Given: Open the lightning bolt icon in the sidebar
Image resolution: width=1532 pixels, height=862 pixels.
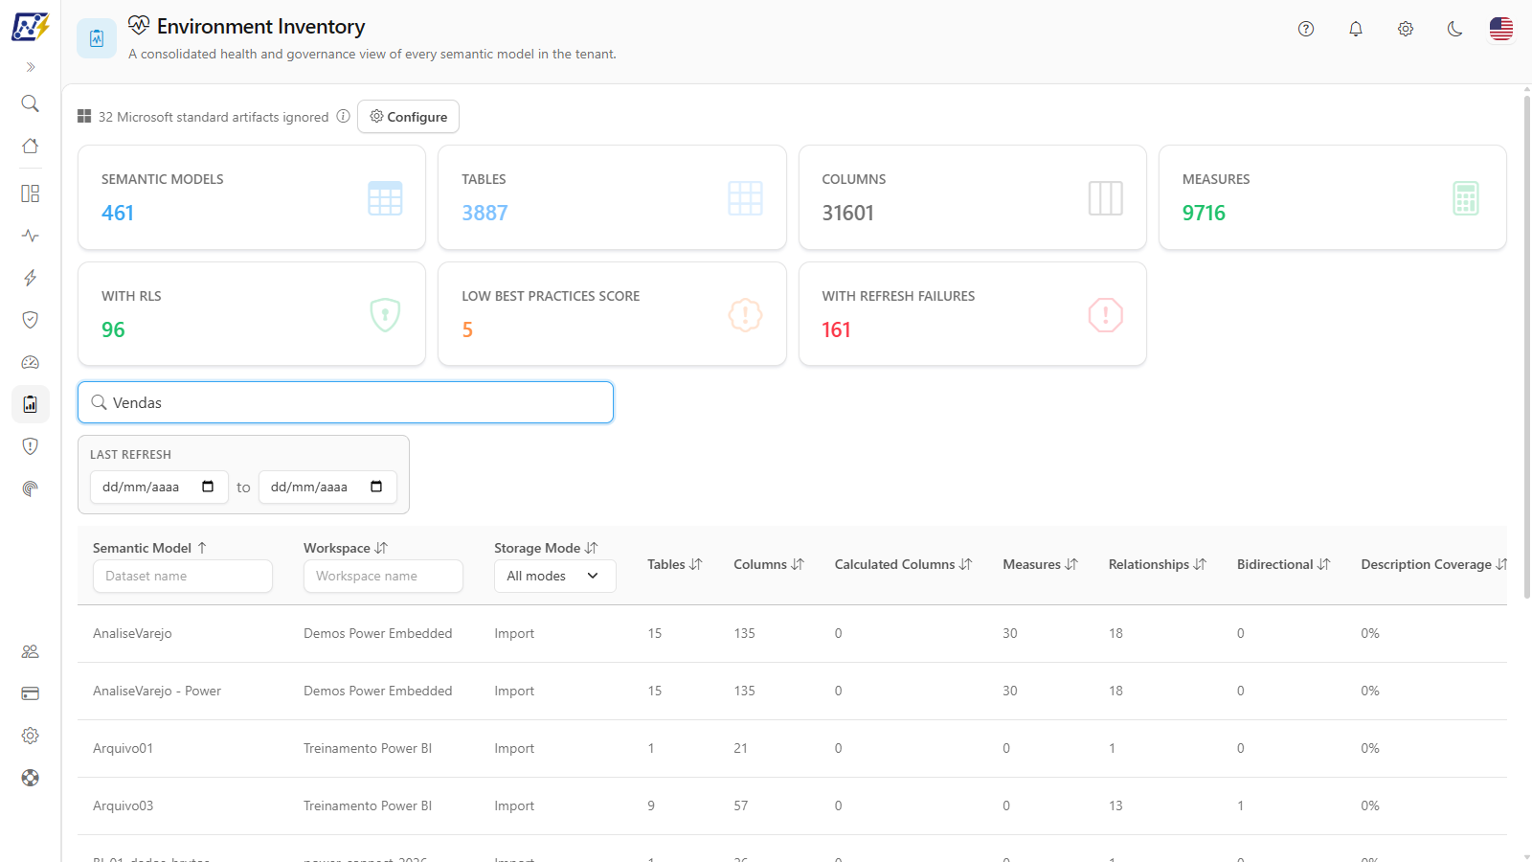Looking at the screenshot, I should 31,278.
